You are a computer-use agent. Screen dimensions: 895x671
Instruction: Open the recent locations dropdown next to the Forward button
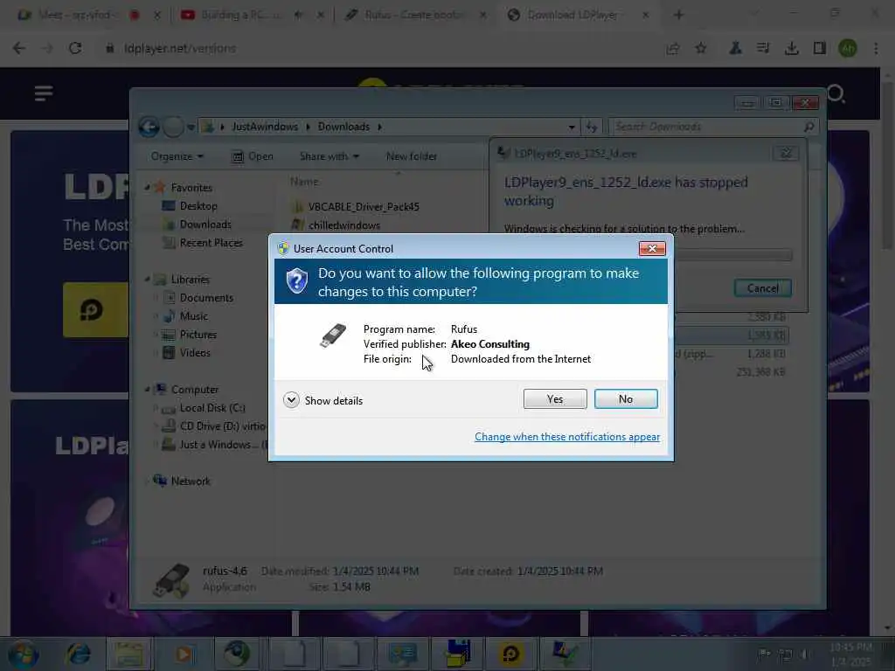click(191, 128)
